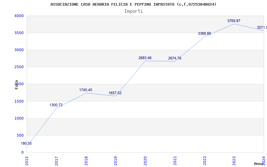This screenshot has width=267, height=167.
Task: Click the 2018 x-axis year label
Action: pos(86,161)
